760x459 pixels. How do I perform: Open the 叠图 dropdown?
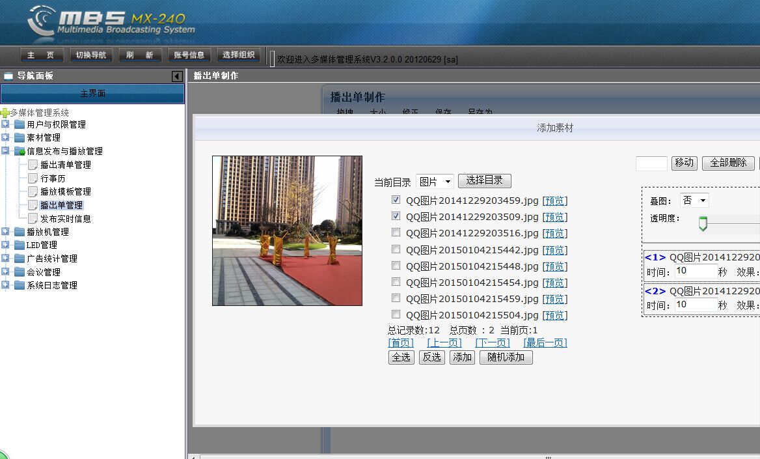coord(694,201)
